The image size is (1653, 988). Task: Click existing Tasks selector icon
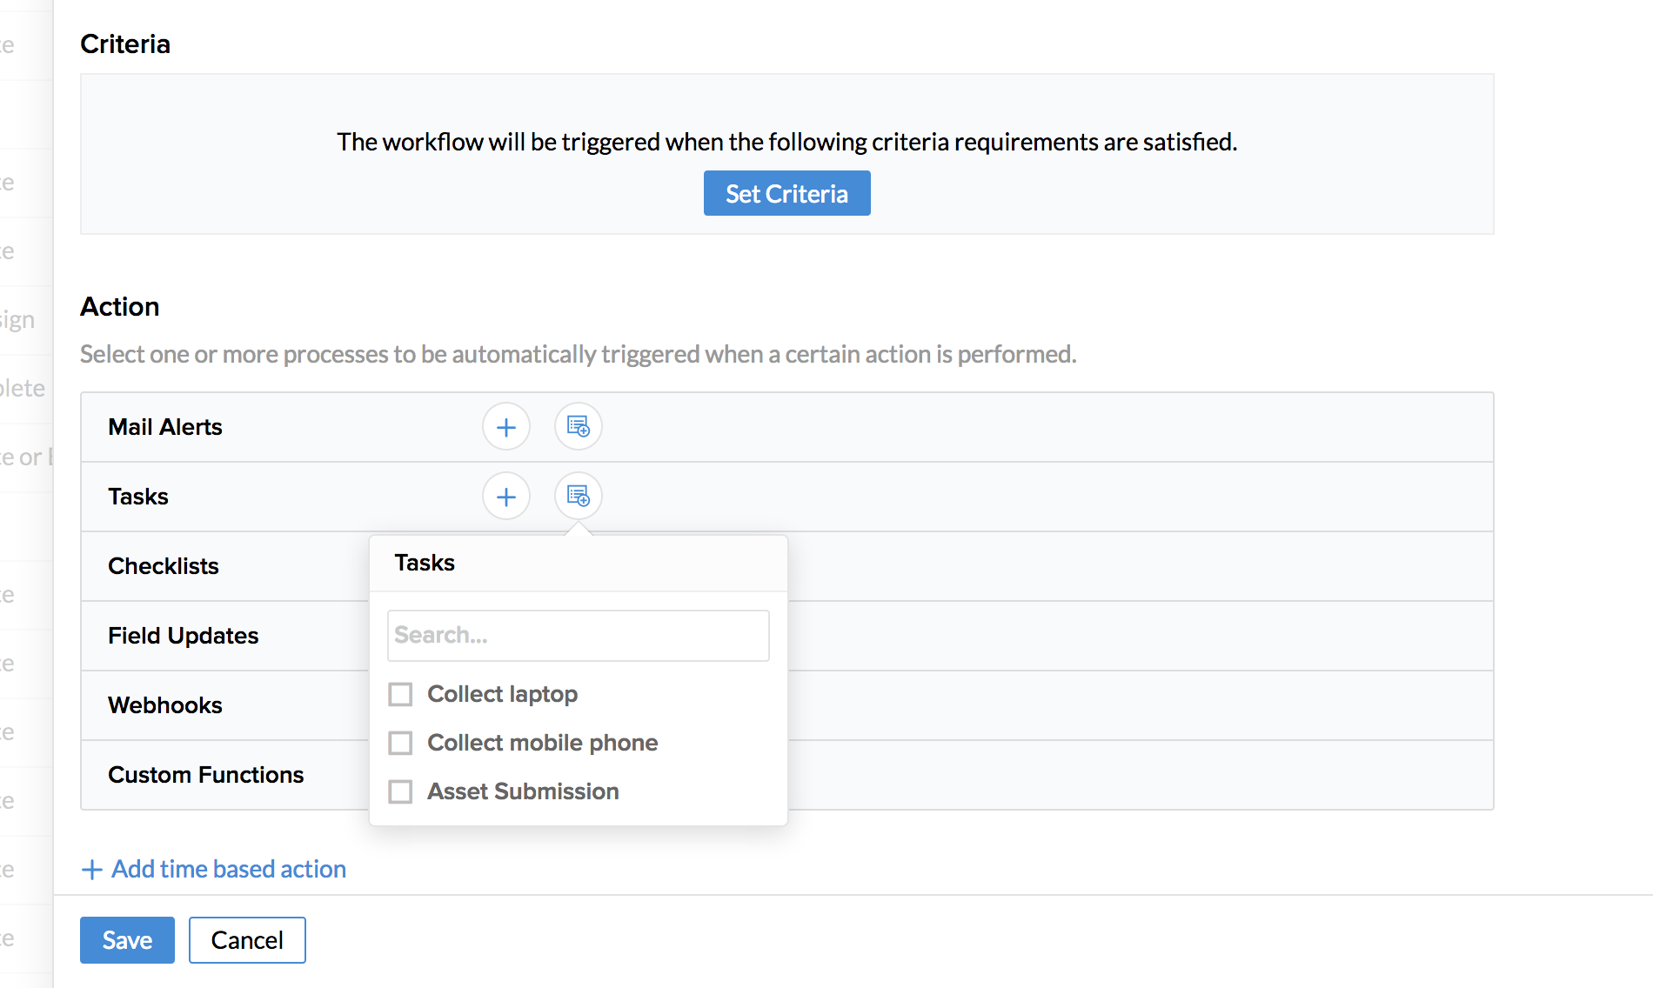click(x=579, y=497)
